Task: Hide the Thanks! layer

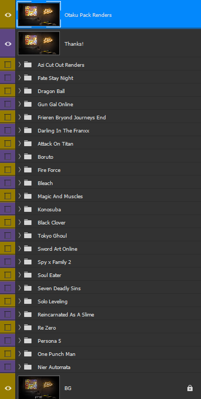Action: (x=8, y=44)
